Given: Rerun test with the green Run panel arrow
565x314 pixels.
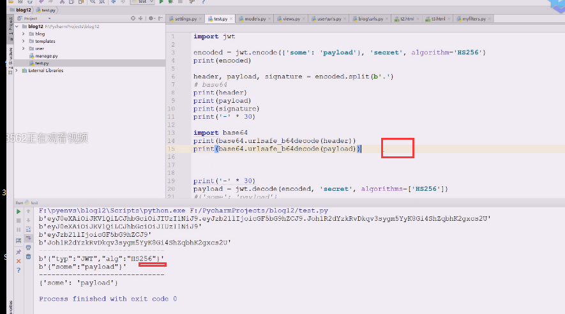Looking at the screenshot, I should click(x=19, y=211).
